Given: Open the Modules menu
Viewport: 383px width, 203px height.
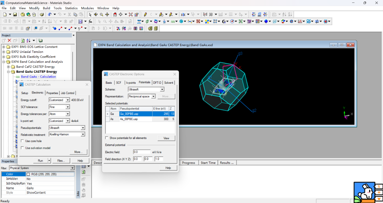Looking at the screenshot, I should tap(87, 8).
